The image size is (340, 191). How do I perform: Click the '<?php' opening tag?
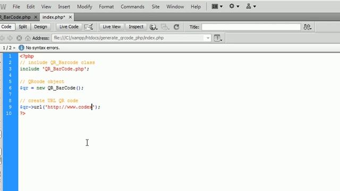tap(27, 56)
